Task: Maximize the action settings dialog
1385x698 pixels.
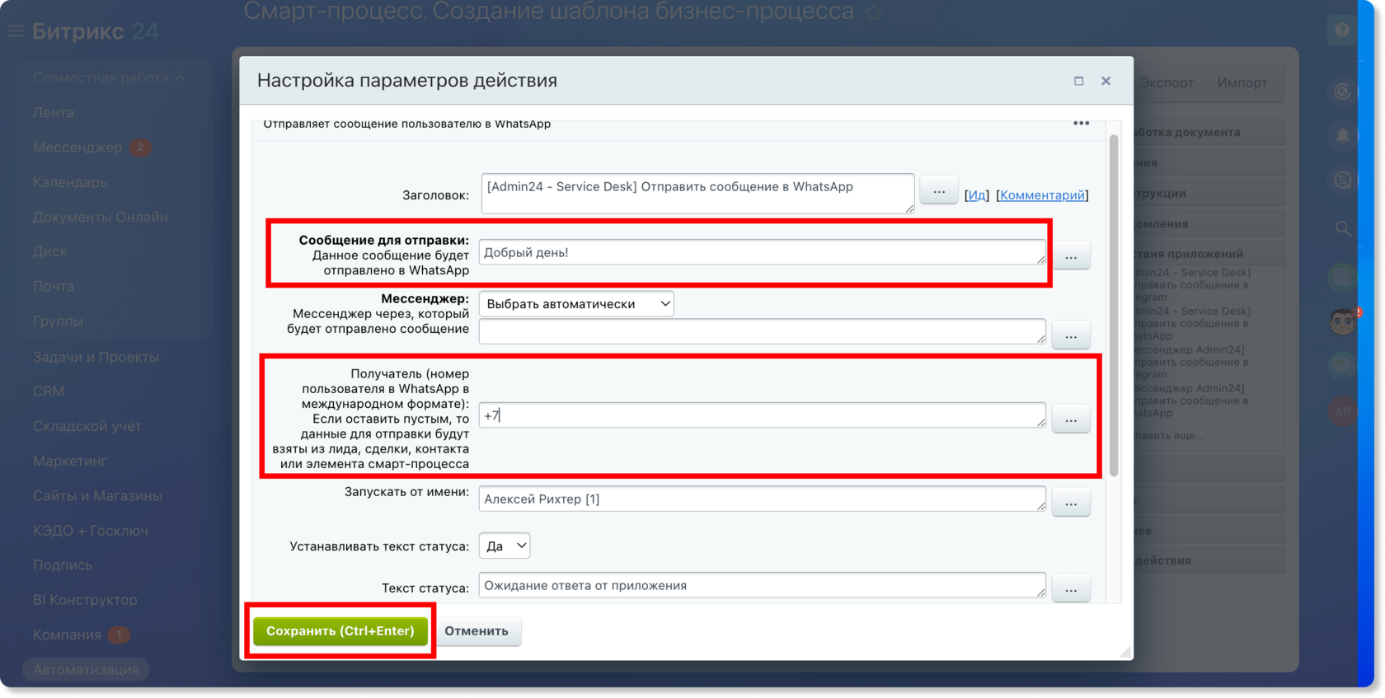Action: click(1078, 81)
